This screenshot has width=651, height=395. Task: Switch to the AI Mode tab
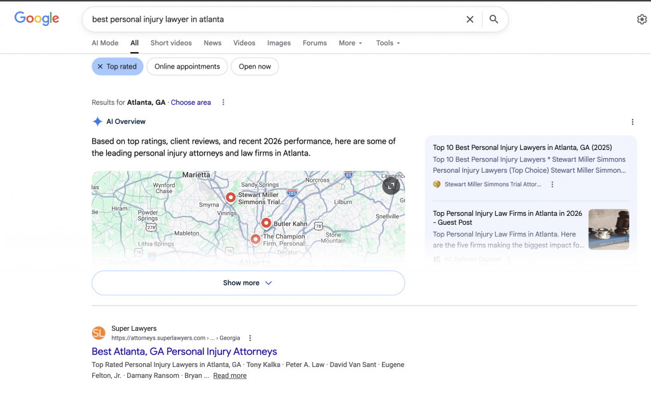tap(105, 43)
